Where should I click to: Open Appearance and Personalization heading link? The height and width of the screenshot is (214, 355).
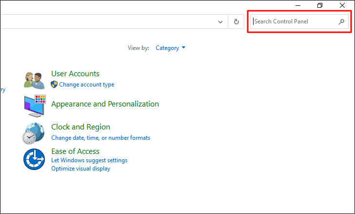105,104
